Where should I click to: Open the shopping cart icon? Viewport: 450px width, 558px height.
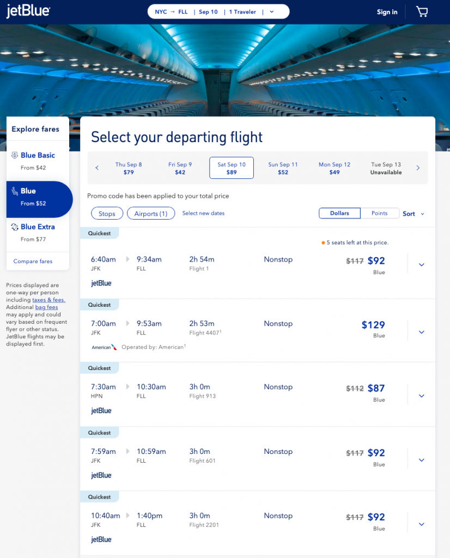(x=422, y=12)
